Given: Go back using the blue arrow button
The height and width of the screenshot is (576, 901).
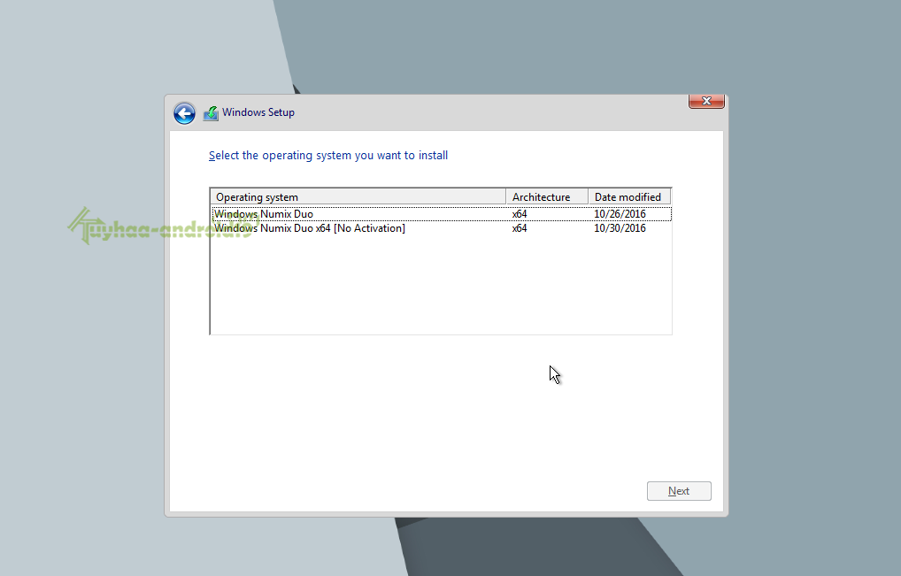Looking at the screenshot, I should [x=184, y=113].
